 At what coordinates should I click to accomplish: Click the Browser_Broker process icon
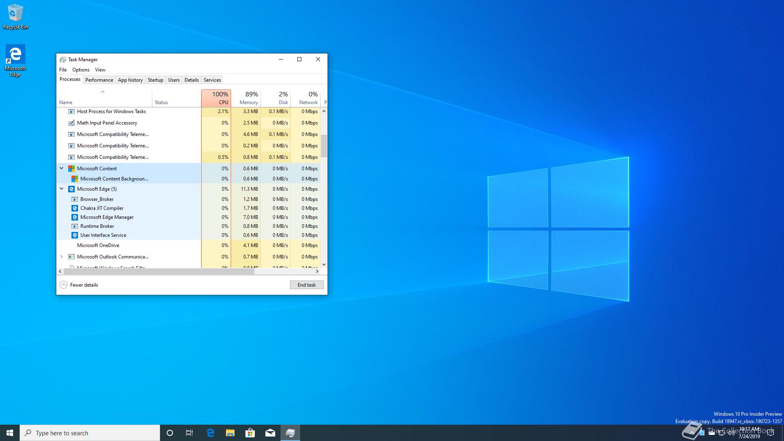(x=75, y=199)
